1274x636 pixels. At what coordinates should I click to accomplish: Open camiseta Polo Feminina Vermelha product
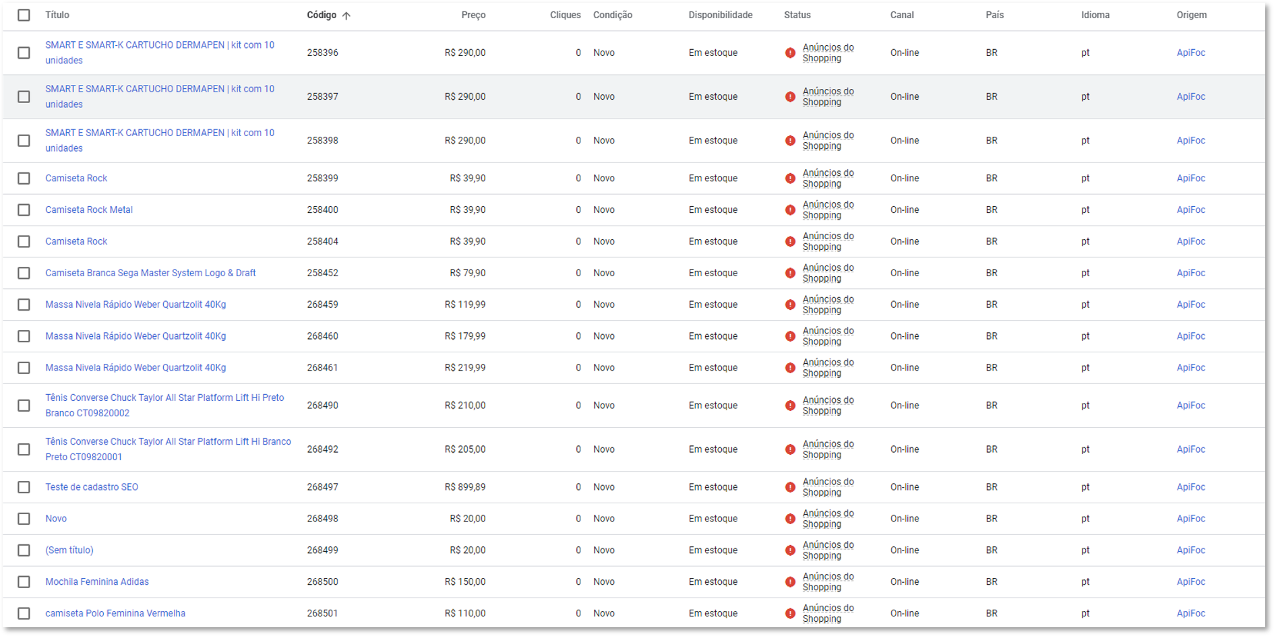(x=115, y=613)
